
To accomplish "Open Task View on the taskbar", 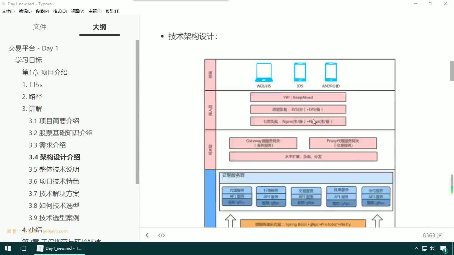I will 24,248.
